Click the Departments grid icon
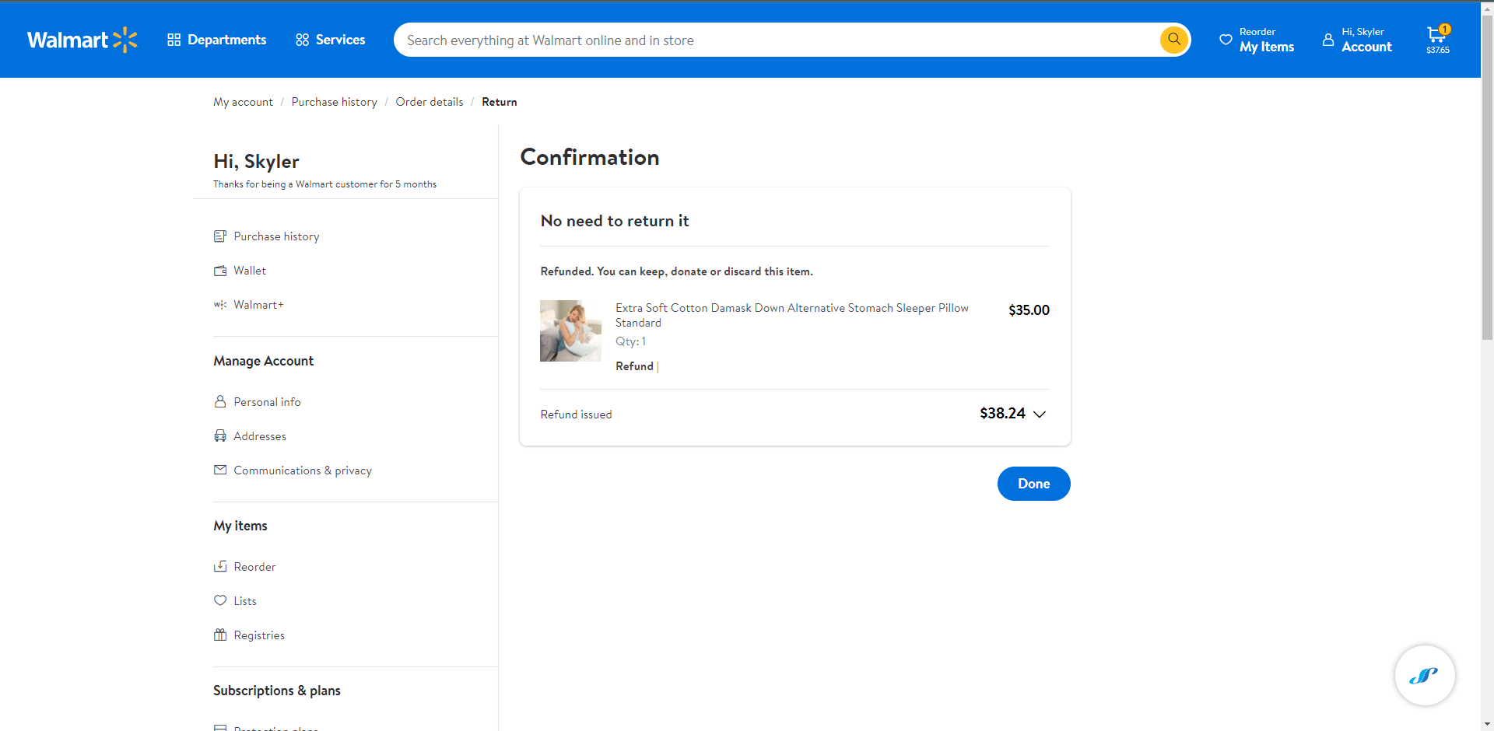Image resolution: width=1494 pixels, height=731 pixels. [174, 40]
